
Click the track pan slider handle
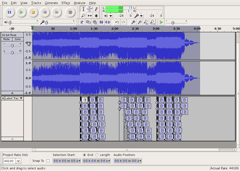pos(12,52)
